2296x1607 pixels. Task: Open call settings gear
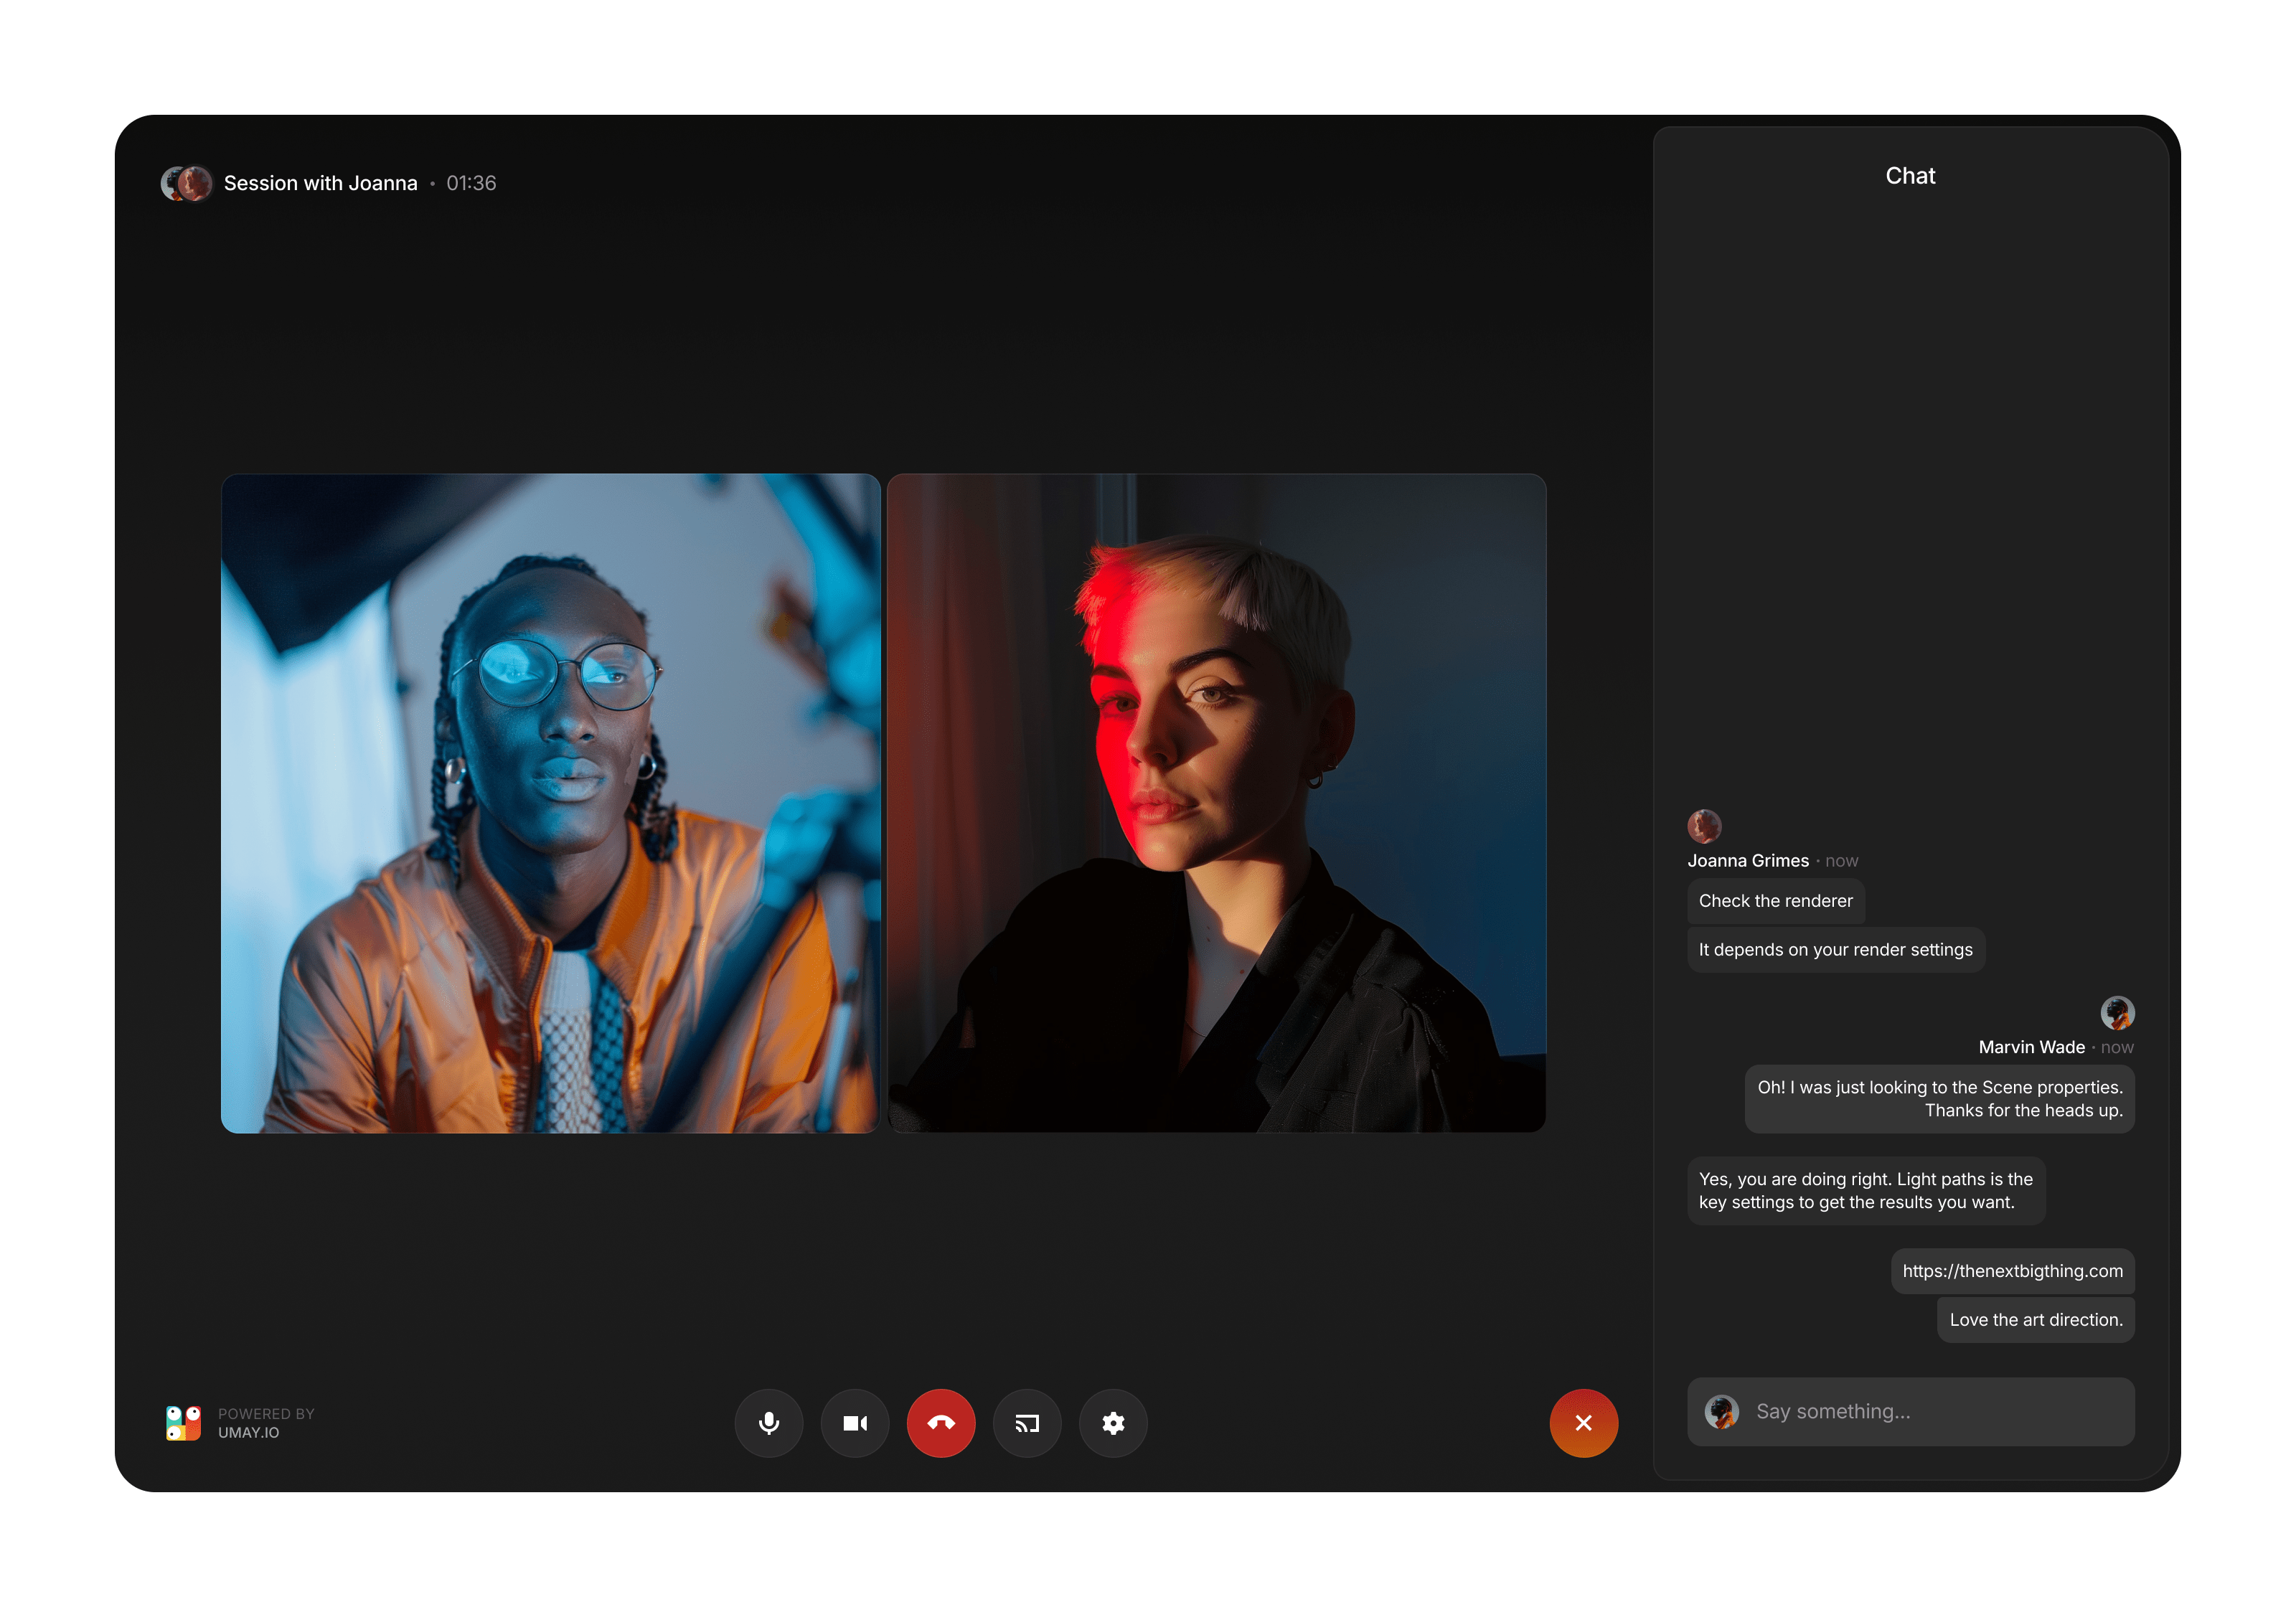pyautogui.click(x=1113, y=1422)
